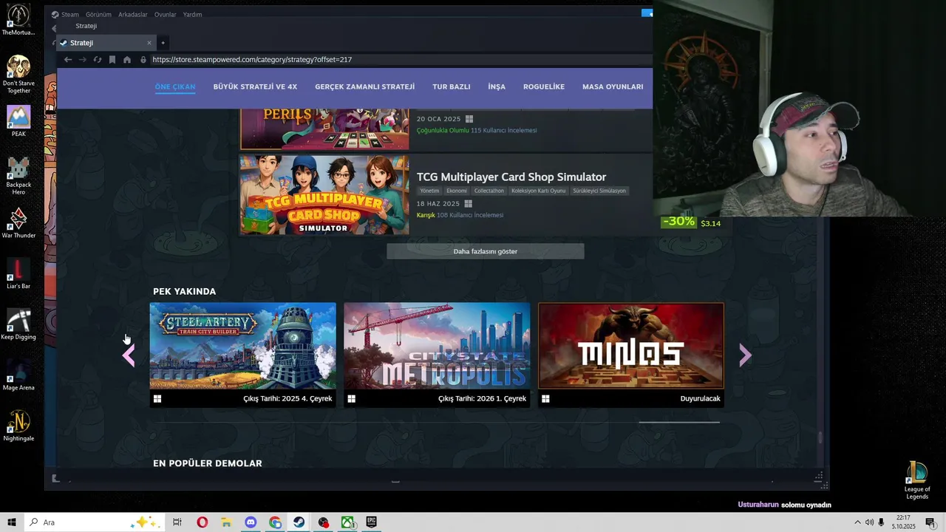Open TheMortuary desktop shortcut
This screenshot has width=946, height=532.
pyautogui.click(x=18, y=20)
